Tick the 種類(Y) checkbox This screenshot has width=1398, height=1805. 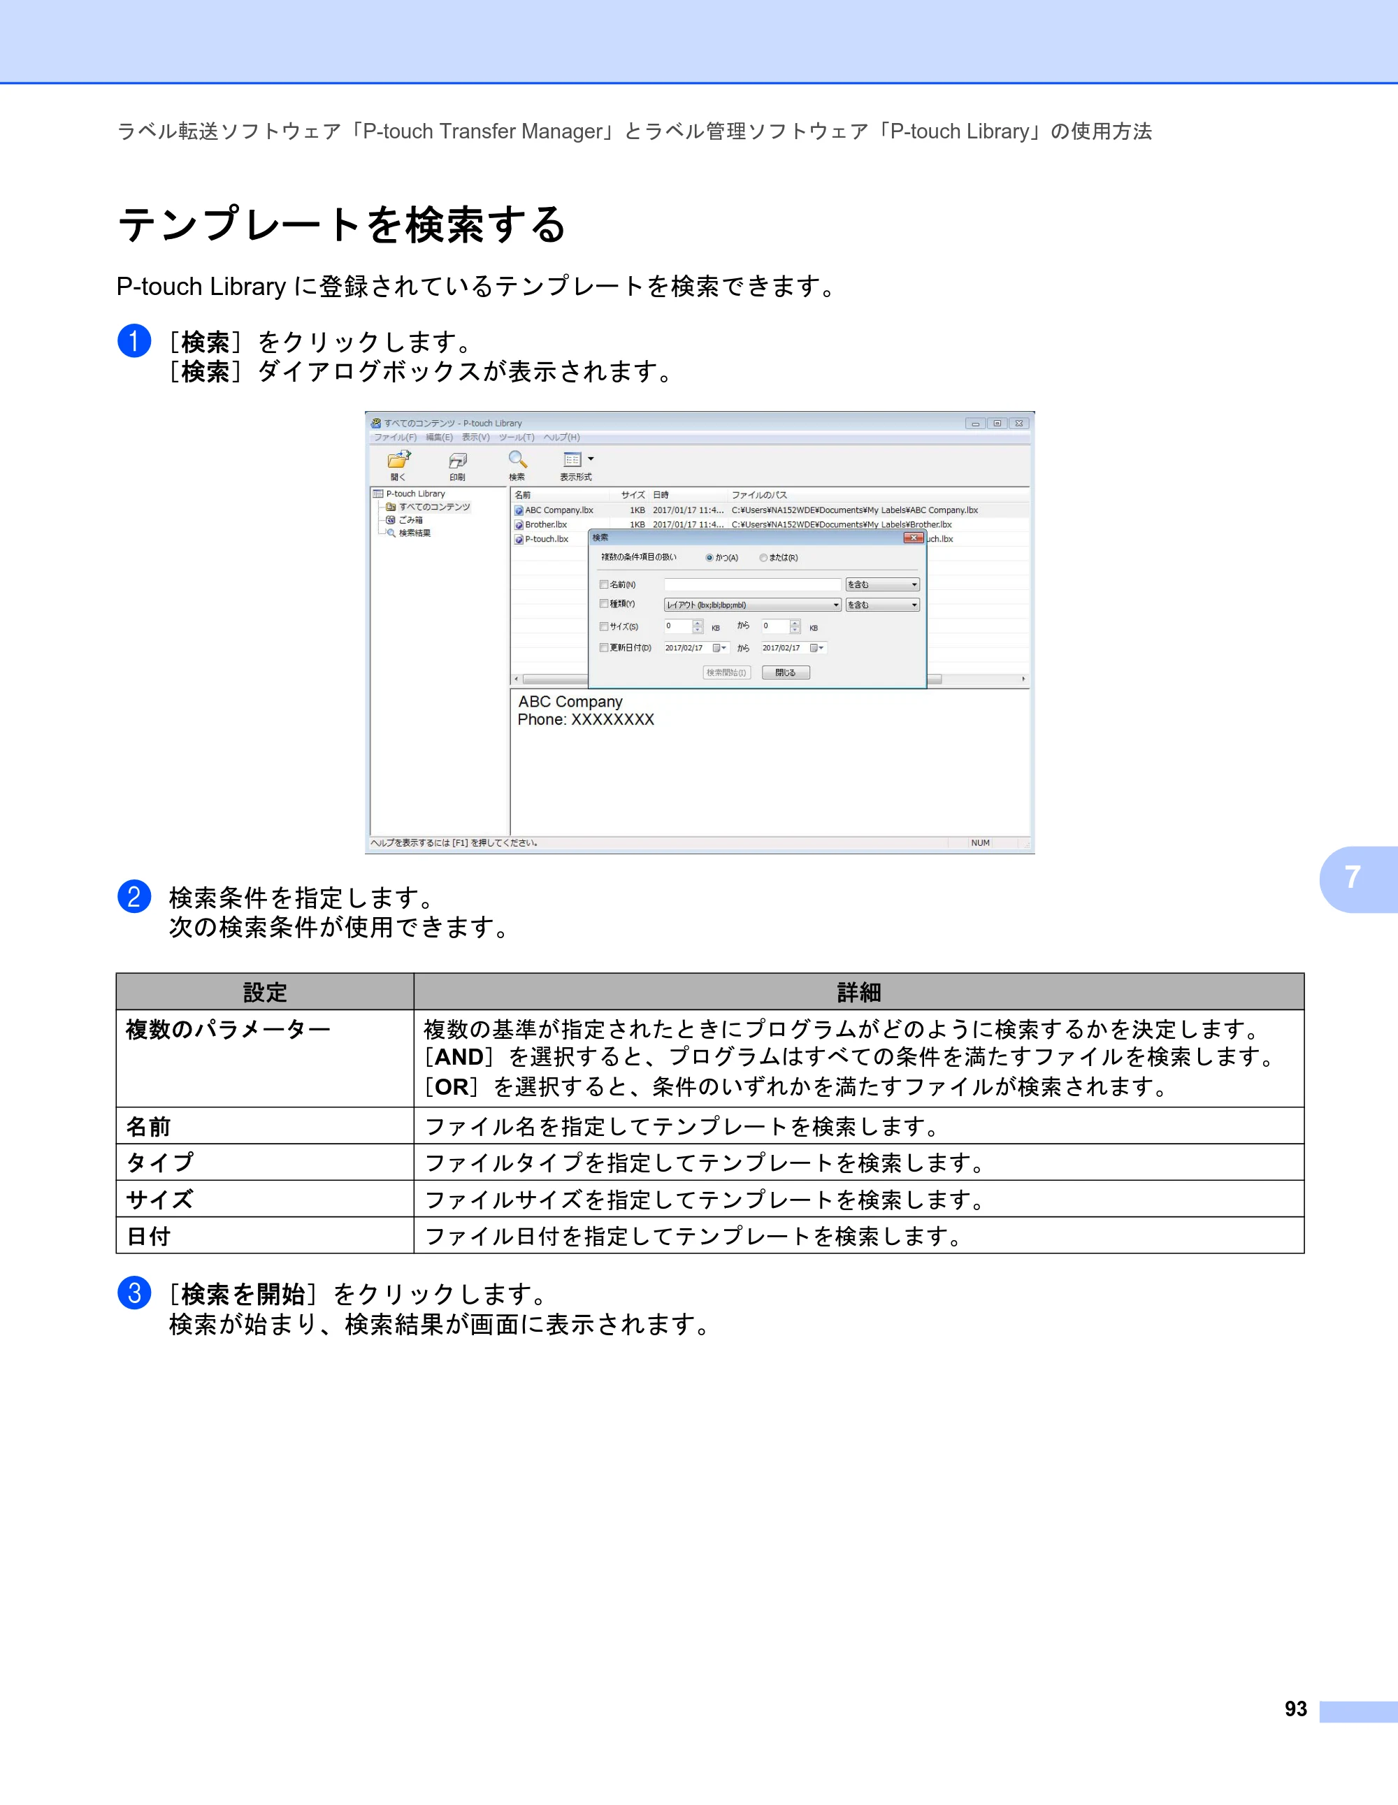coord(604,603)
